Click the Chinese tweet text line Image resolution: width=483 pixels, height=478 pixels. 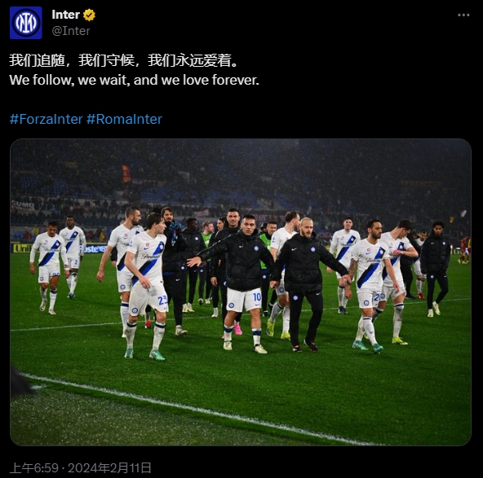[124, 60]
